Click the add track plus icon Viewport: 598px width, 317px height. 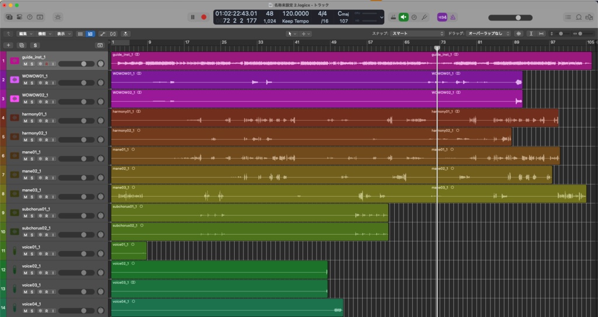pyautogui.click(x=8, y=45)
